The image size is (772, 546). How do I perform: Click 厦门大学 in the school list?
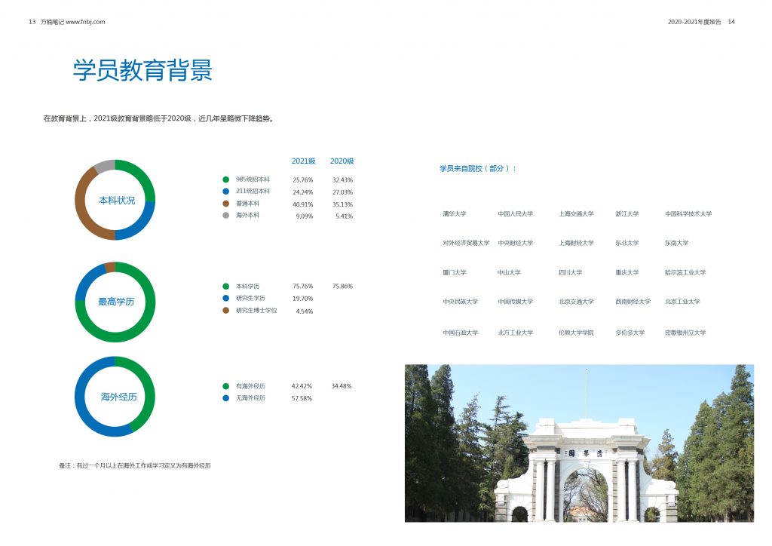(454, 272)
